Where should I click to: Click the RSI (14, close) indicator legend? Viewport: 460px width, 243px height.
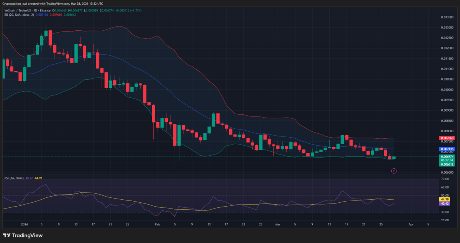point(14,178)
